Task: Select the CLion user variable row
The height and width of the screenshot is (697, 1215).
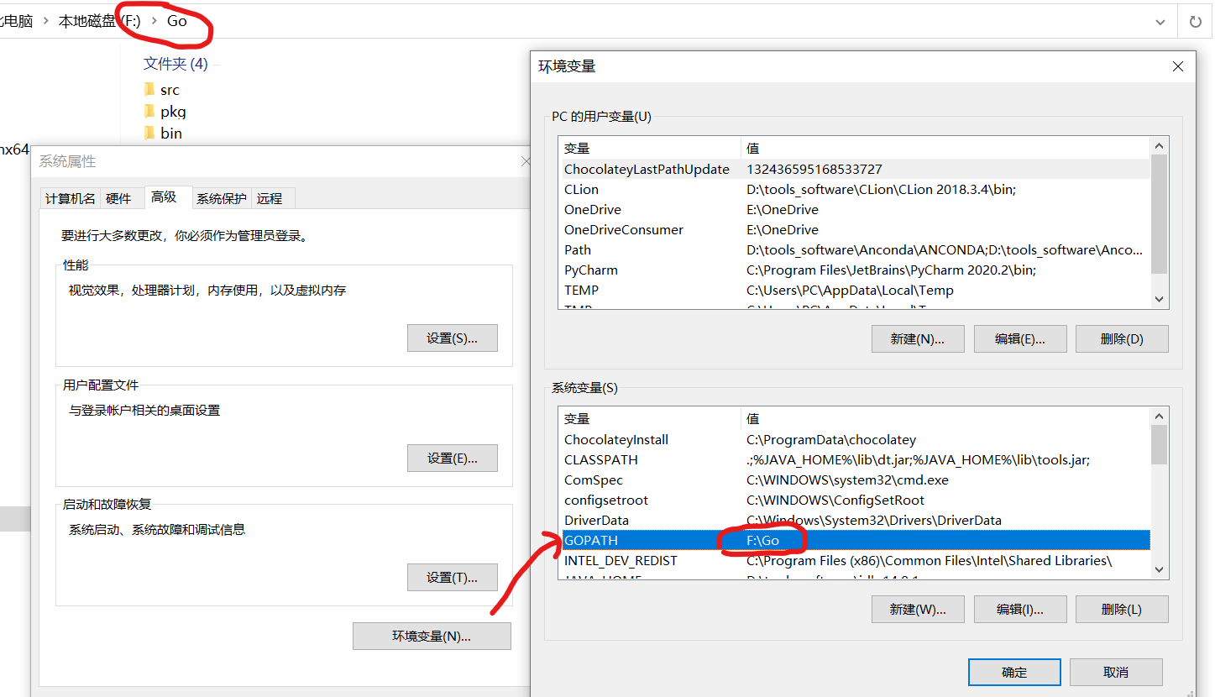Action: [855, 190]
